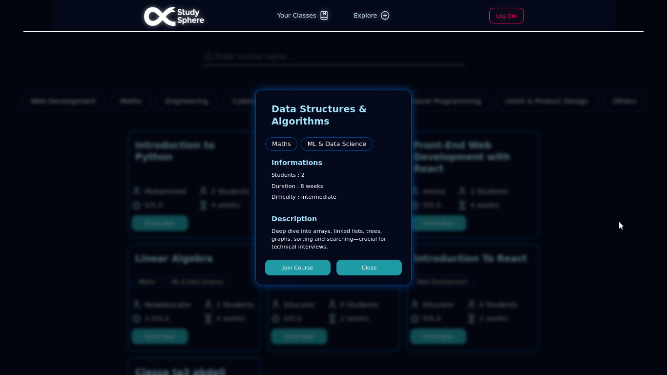Select the ML & Data Science tag
Image resolution: width=667 pixels, height=375 pixels.
pyautogui.click(x=336, y=144)
